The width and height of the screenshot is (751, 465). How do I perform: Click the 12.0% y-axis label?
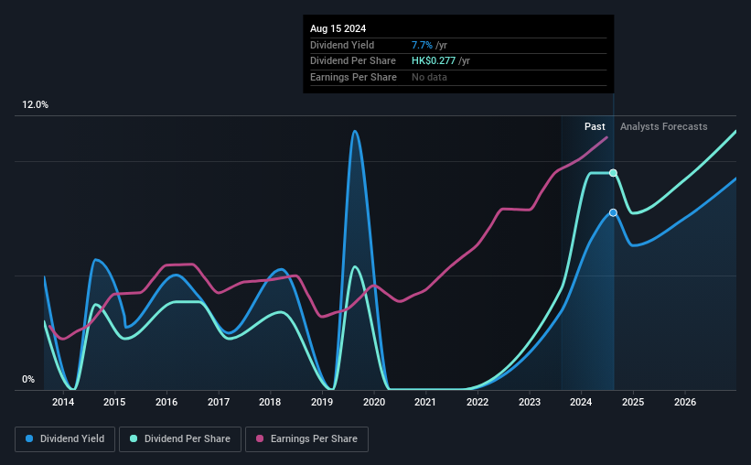[36, 105]
